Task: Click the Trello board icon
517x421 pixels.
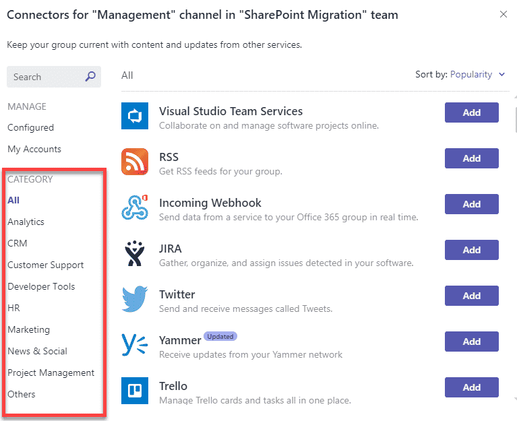Action: [x=135, y=391]
